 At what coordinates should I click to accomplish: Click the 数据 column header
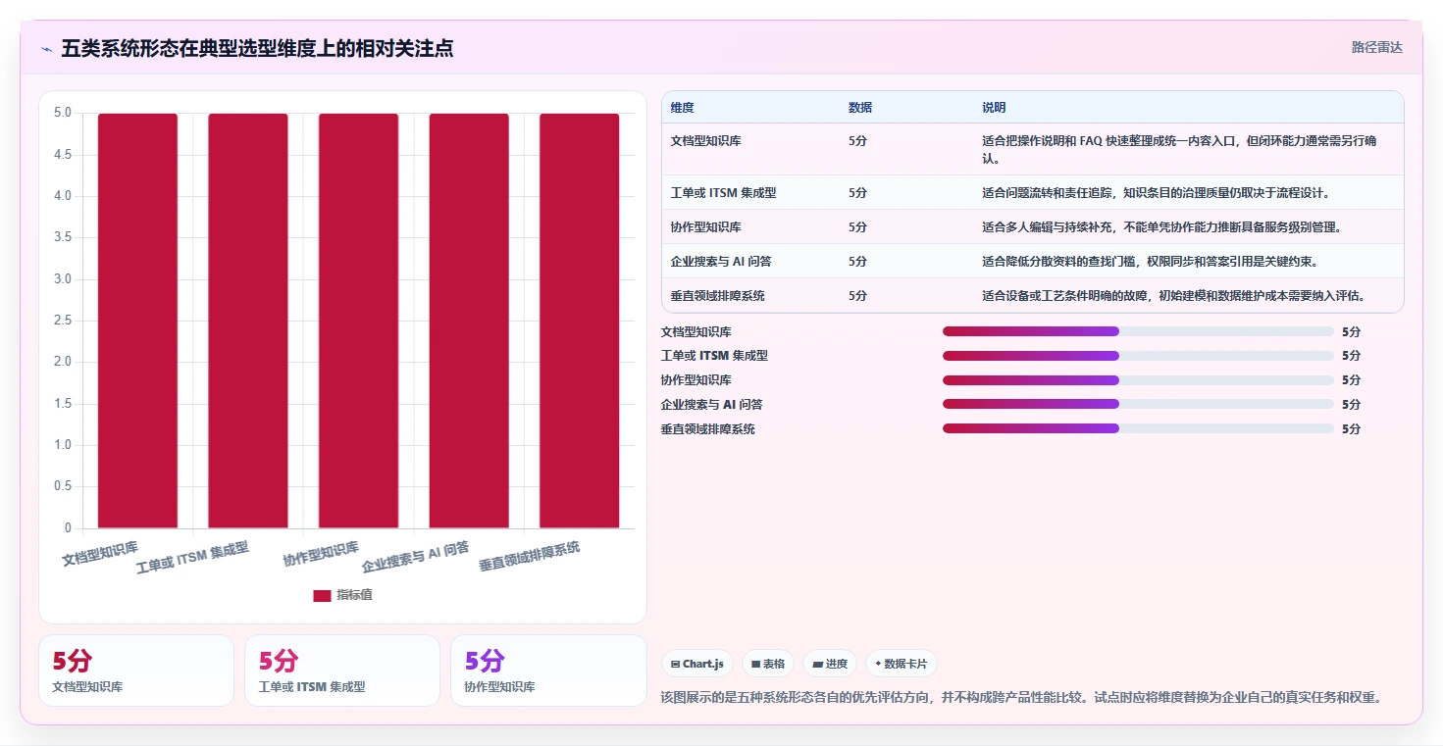tap(860, 108)
